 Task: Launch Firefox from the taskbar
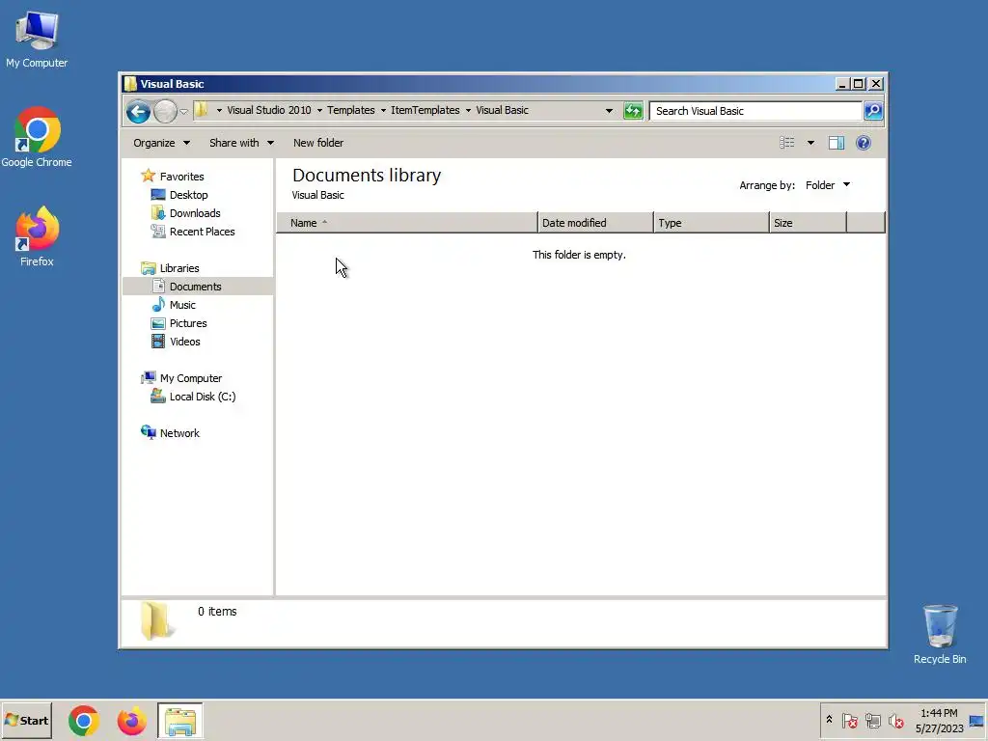[x=131, y=721]
